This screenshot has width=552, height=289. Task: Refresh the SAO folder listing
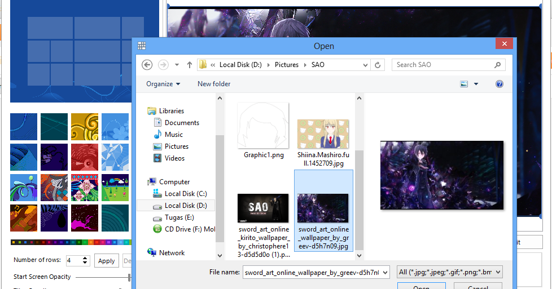[x=378, y=65]
